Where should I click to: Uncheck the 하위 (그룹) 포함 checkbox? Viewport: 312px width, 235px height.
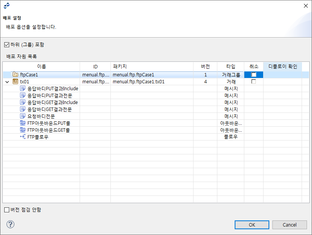click(7, 44)
